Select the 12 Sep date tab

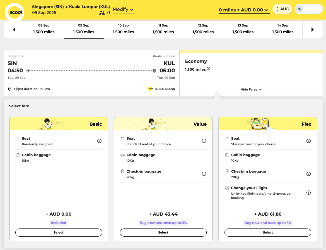[203, 29]
